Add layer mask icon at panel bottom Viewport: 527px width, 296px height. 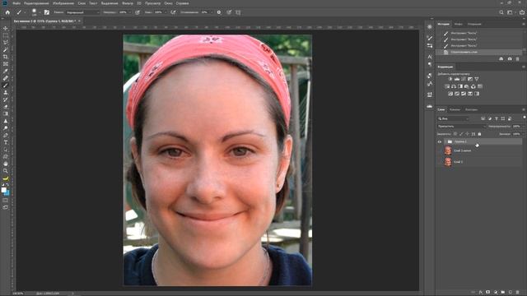488,293
